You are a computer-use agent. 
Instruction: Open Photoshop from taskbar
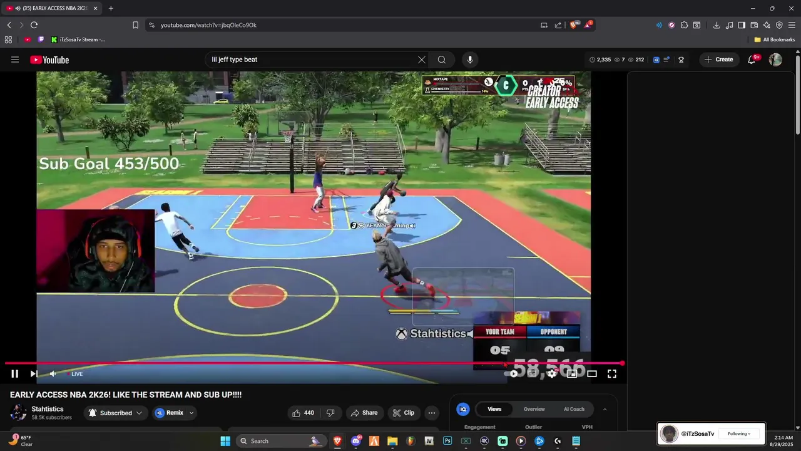(x=447, y=441)
